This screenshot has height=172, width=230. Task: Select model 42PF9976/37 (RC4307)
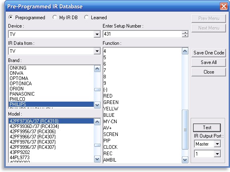(x=51, y=142)
